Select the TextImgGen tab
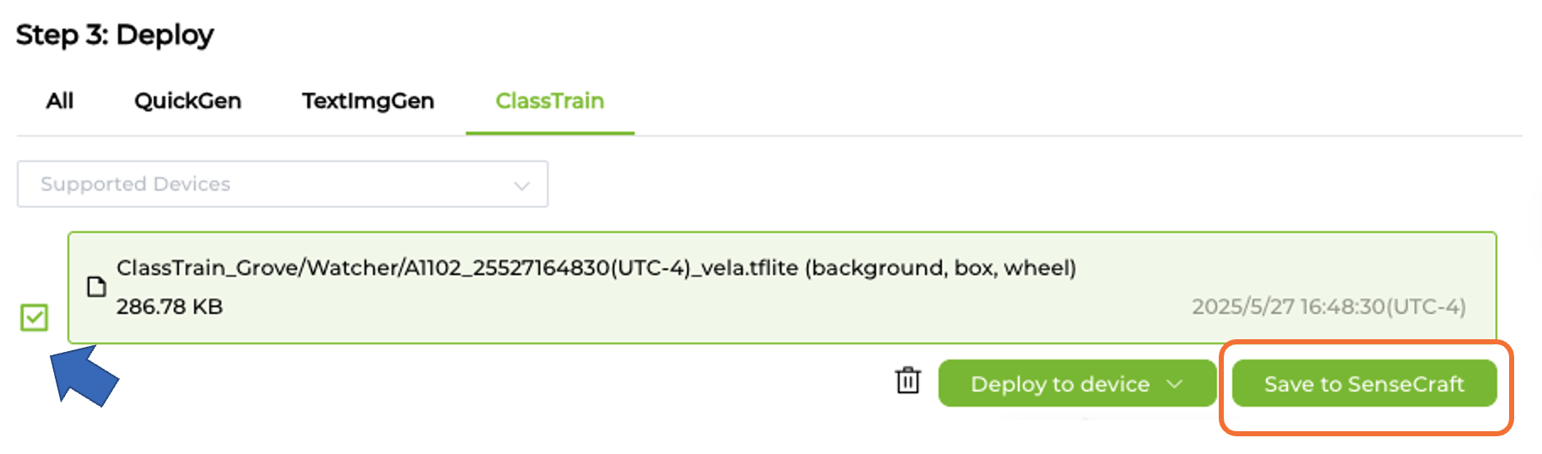This screenshot has width=1542, height=454. coord(368,101)
